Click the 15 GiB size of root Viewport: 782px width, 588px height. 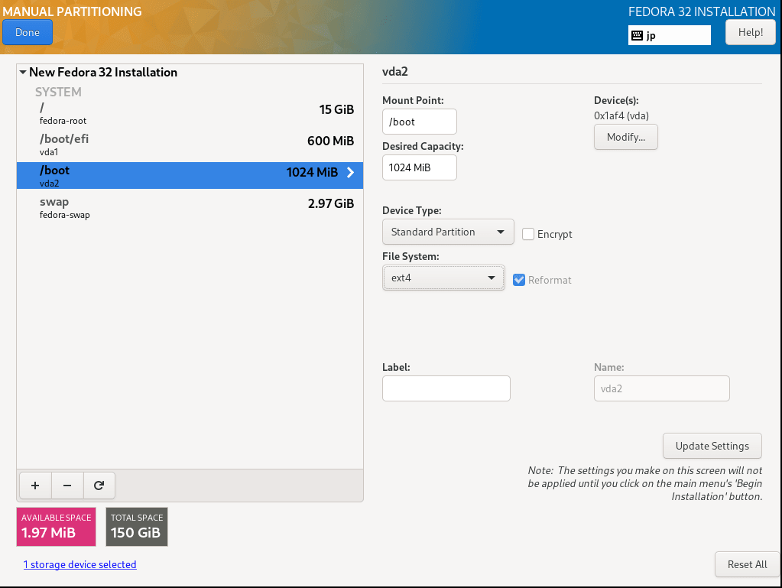[336, 109]
